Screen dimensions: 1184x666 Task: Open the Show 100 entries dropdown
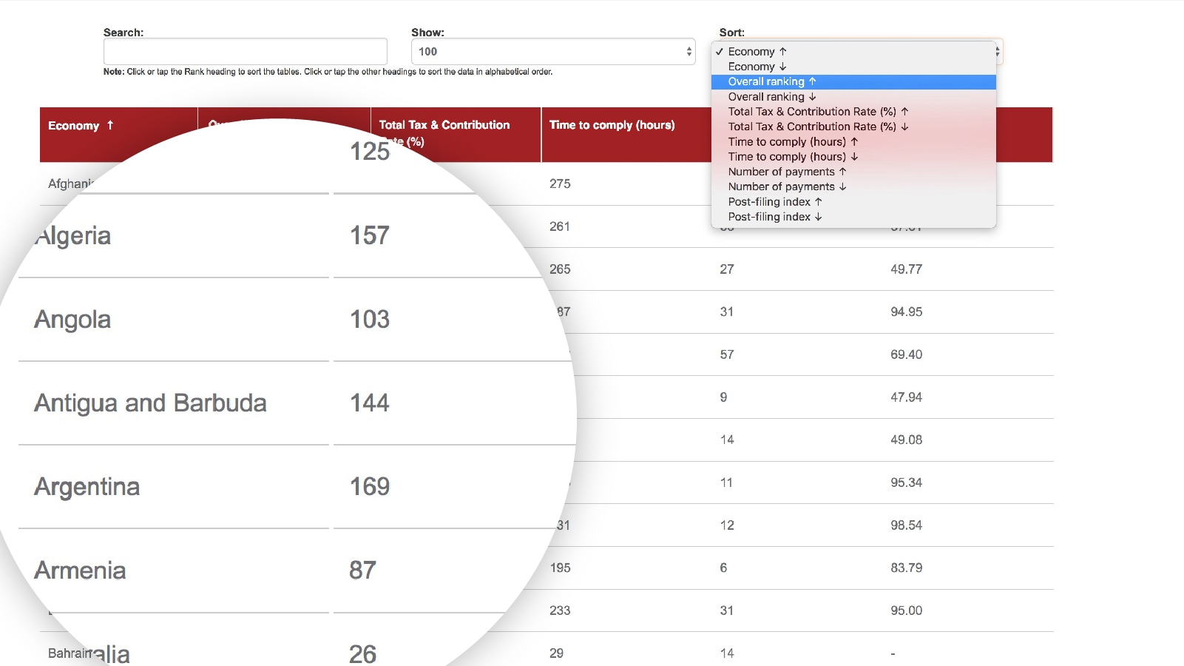pos(552,52)
